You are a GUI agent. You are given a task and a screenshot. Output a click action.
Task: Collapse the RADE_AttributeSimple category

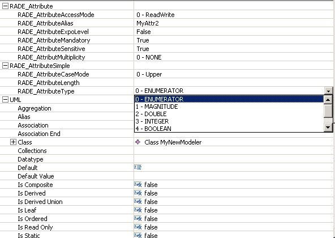pyautogui.click(x=5, y=66)
